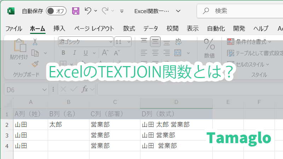This screenshot has height=159, width=283.
Task: Toggle Bold formatting
Action: pos(63,53)
